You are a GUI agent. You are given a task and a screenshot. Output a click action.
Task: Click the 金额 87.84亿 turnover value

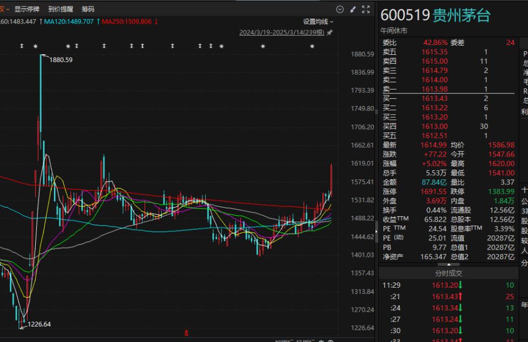434,182
